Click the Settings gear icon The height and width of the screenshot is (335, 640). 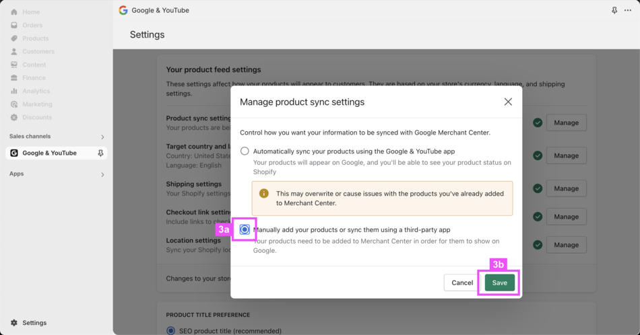tap(14, 323)
